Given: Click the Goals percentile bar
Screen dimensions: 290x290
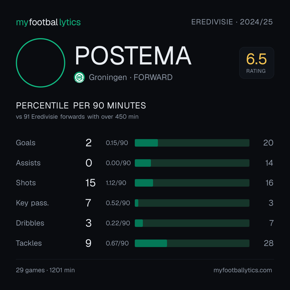Looking at the screenshot, I should click(192, 143).
